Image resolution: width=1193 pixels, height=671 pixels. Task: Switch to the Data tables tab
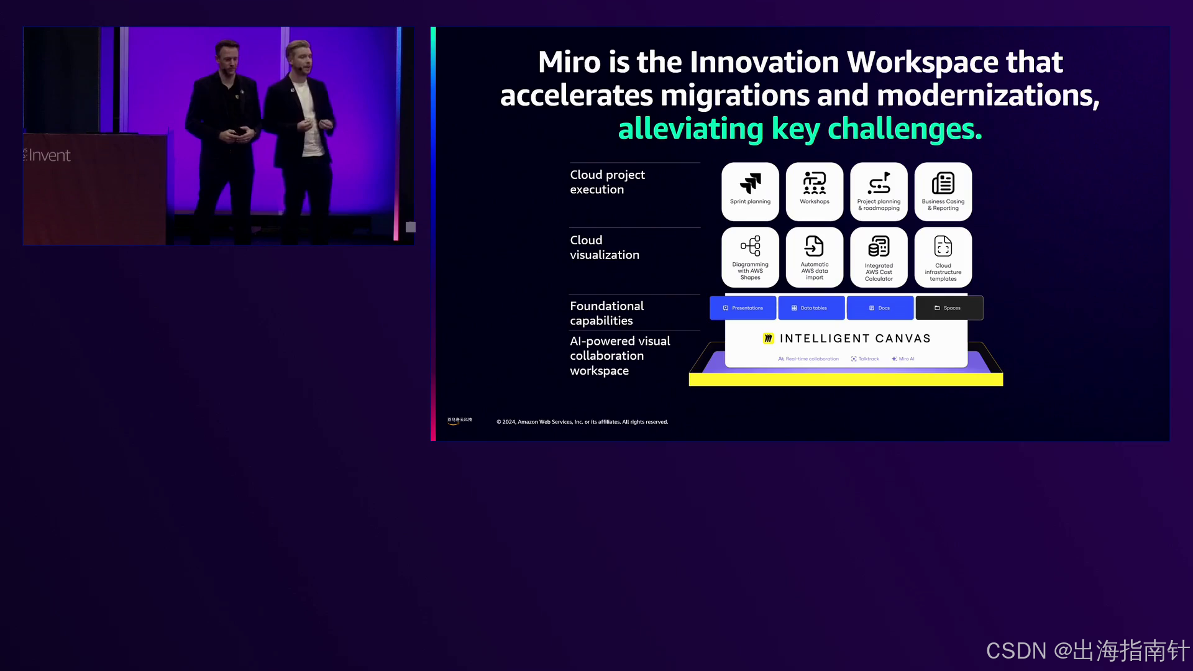point(811,308)
